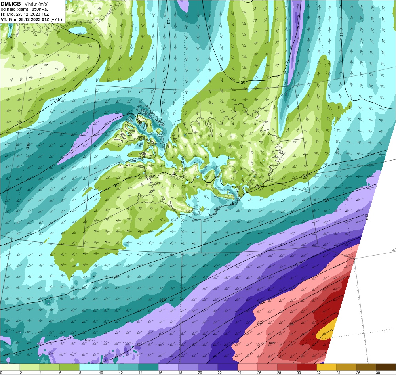Screen dimensions: 396x375
Task: Click the legend scale label "2"
Action: point(21,373)
